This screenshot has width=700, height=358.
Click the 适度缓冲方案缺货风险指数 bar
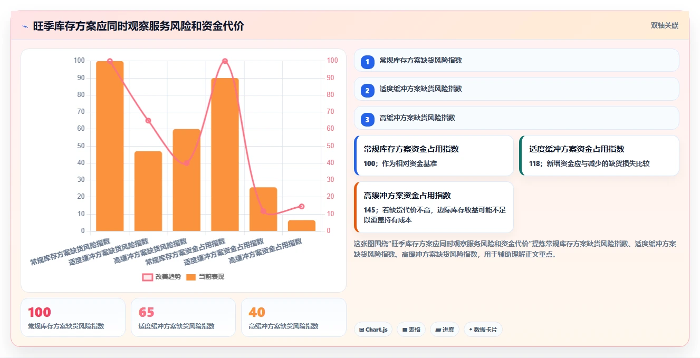click(148, 191)
